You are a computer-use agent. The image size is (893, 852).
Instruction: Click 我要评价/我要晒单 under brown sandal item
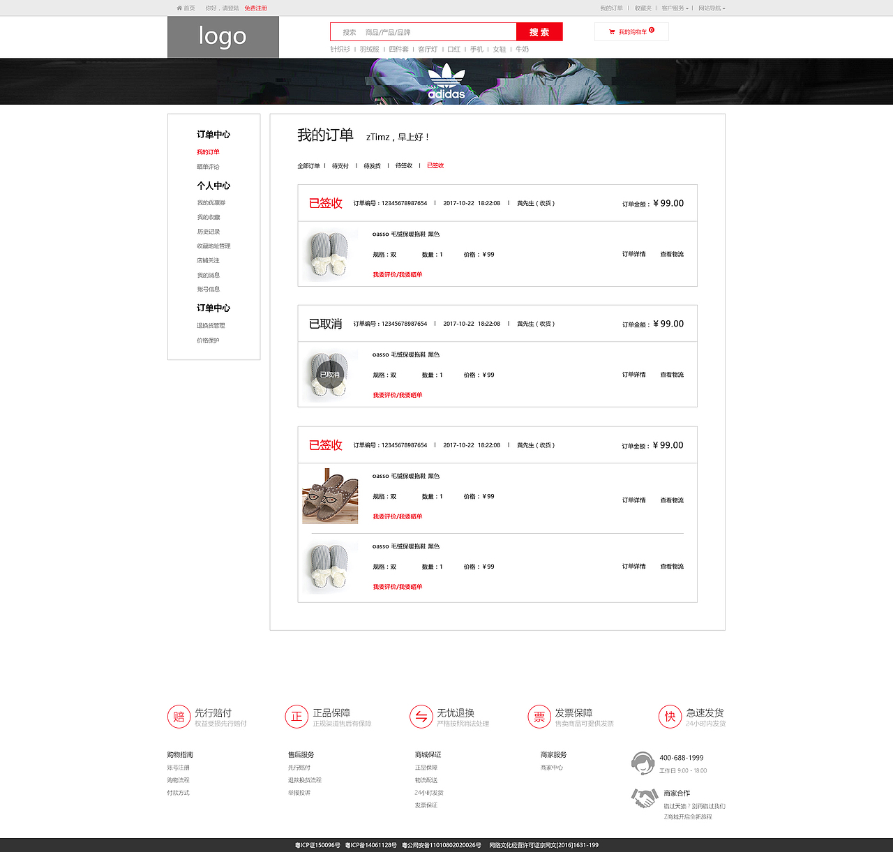pos(398,516)
